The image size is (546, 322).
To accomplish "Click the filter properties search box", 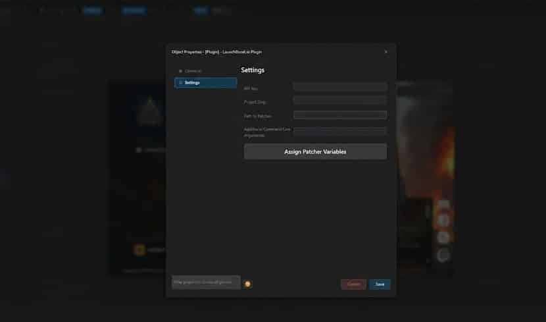I will (206, 282).
